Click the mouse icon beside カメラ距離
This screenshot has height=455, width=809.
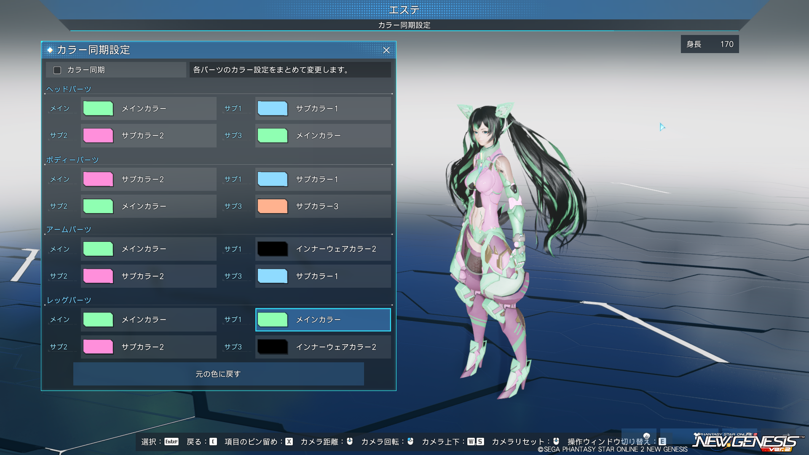click(x=350, y=441)
